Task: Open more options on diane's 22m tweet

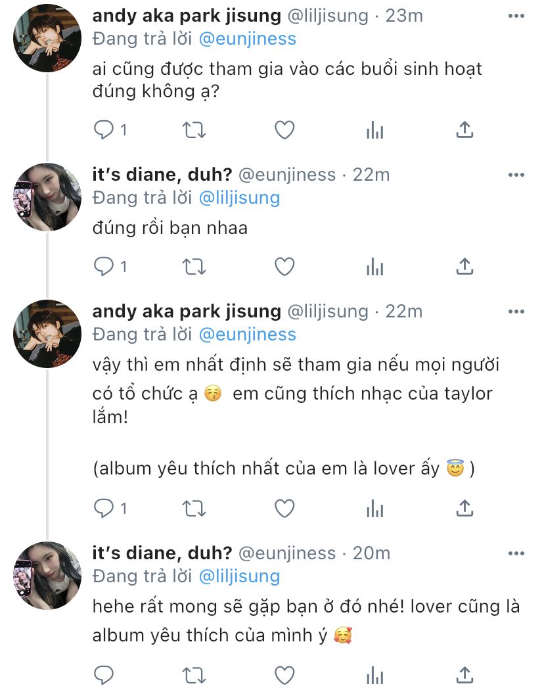Action: [516, 175]
